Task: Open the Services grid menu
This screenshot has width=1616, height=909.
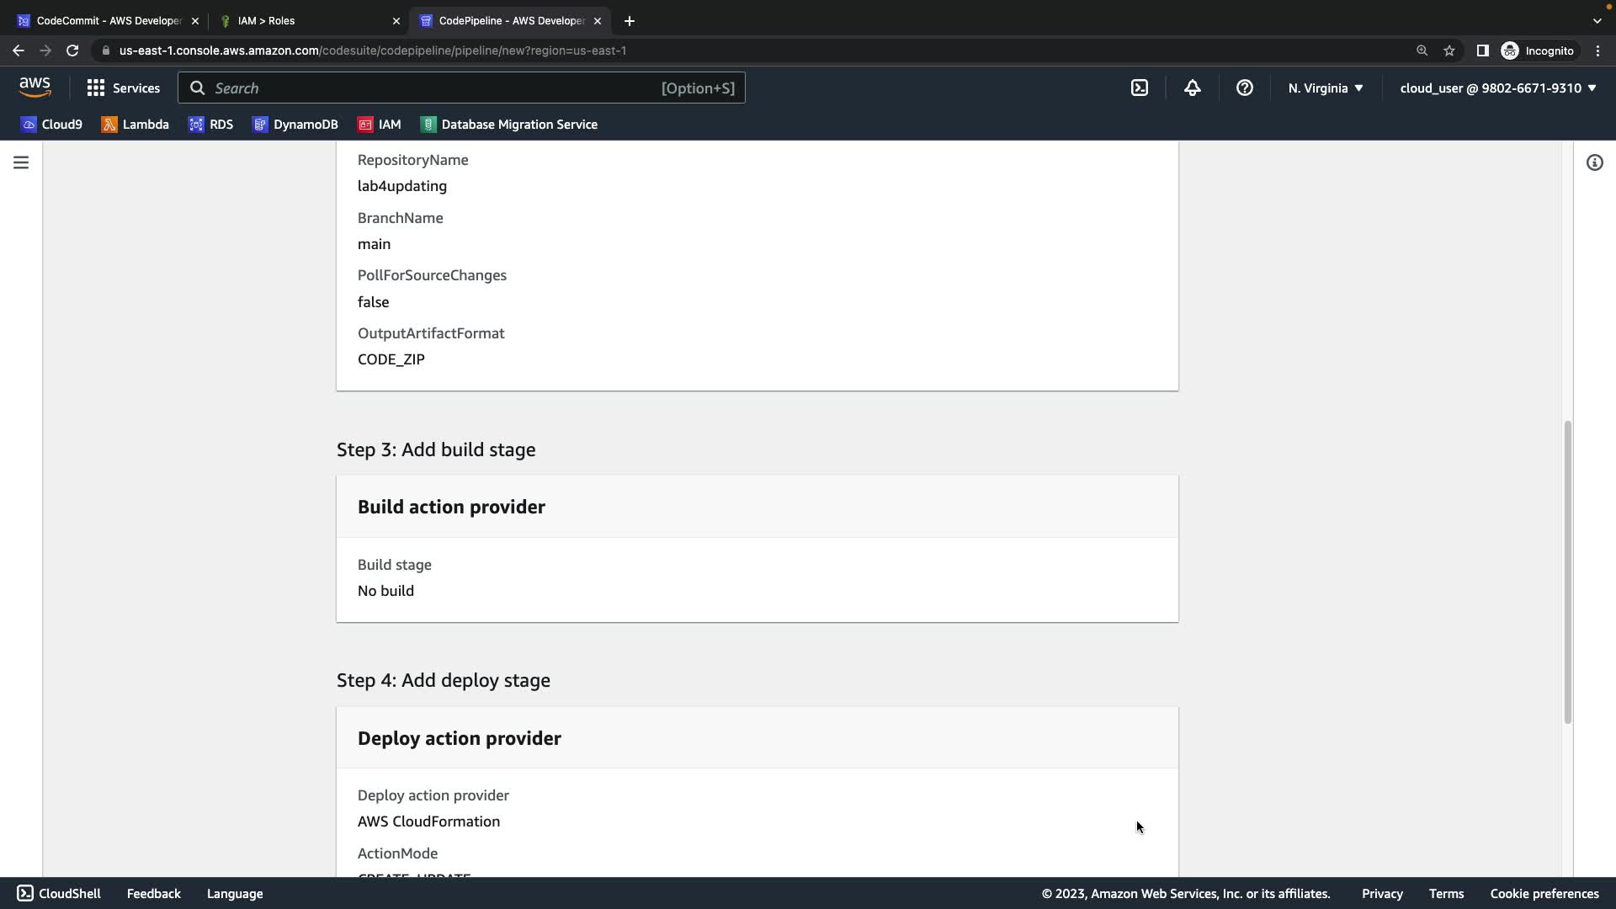Action: pos(123,88)
